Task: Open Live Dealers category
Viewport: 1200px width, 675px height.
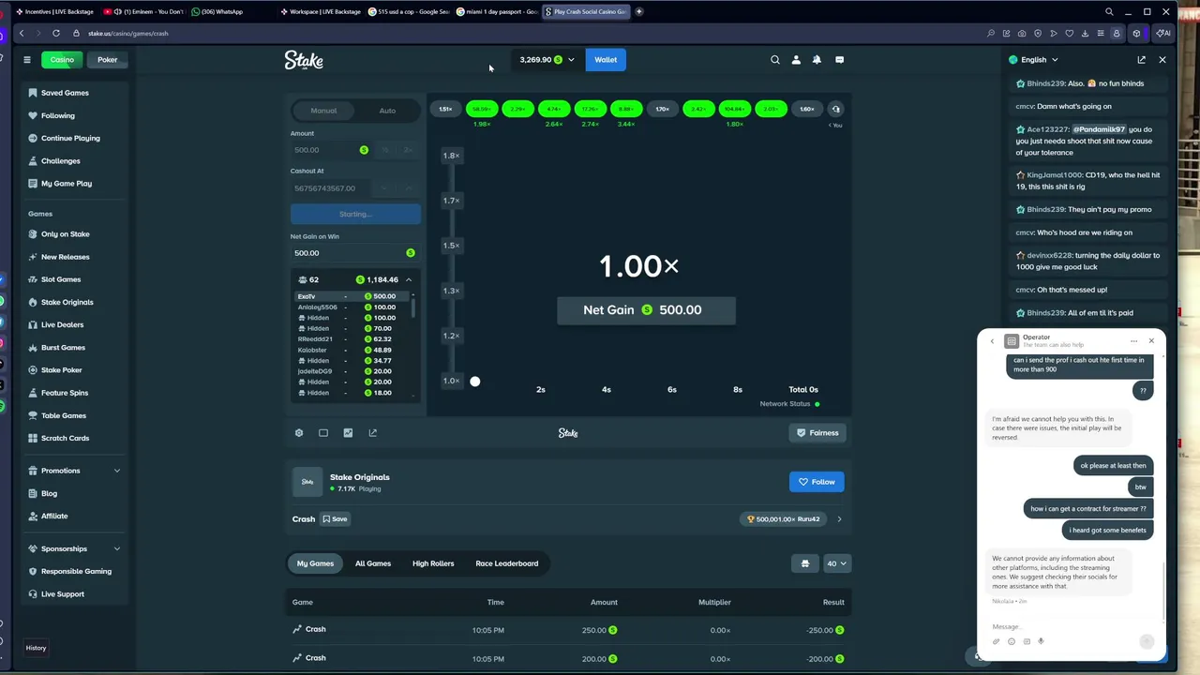Action: [62, 324]
